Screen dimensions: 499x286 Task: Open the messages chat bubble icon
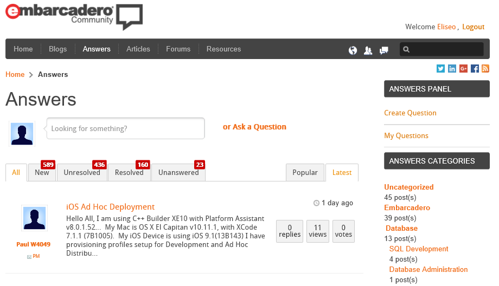(x=384, y=50)
